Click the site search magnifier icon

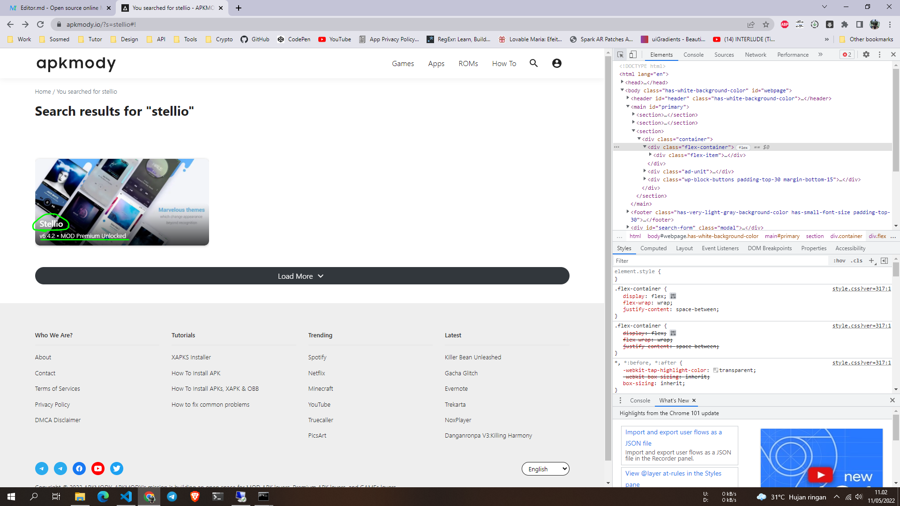pos(533,63)
